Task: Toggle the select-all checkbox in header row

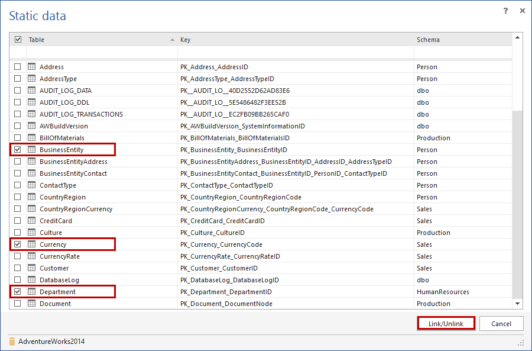Action: (x=18, y=39)
